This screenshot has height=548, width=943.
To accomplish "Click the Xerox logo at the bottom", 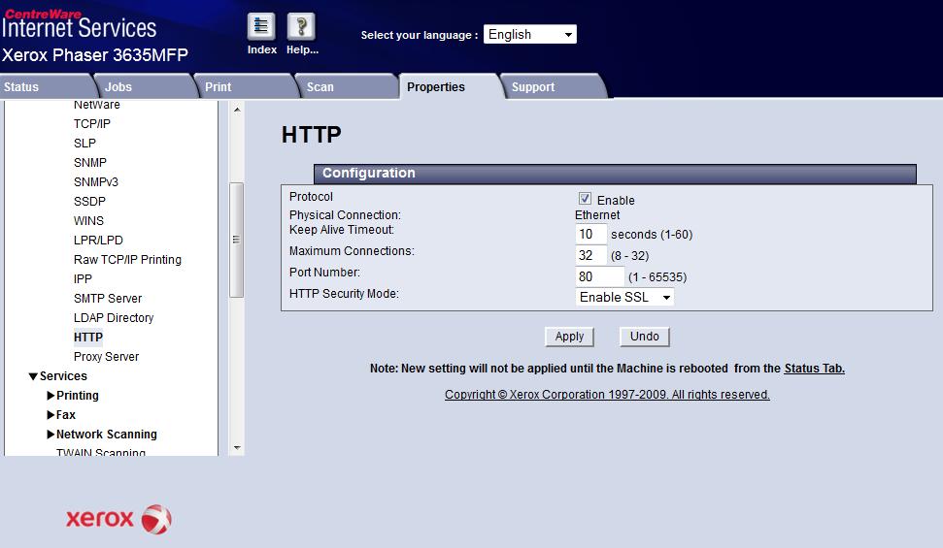I will [118, 519].
